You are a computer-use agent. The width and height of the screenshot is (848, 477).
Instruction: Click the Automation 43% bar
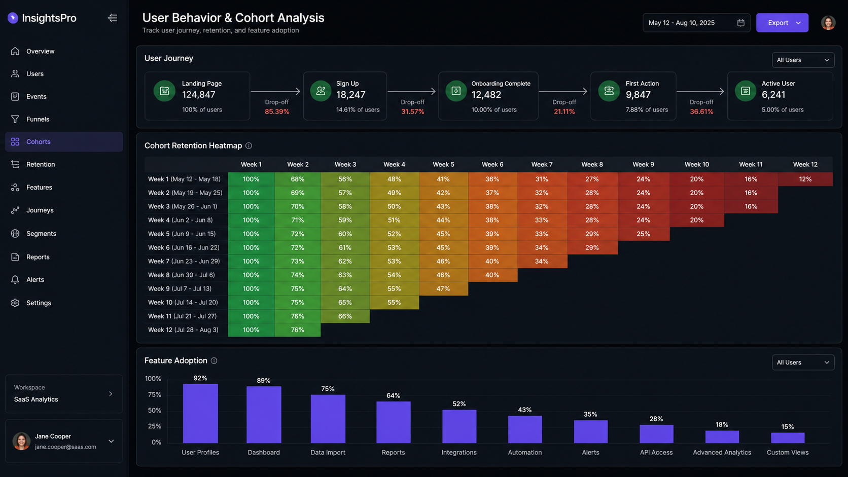pyautogui.click(x=525, y=429)
